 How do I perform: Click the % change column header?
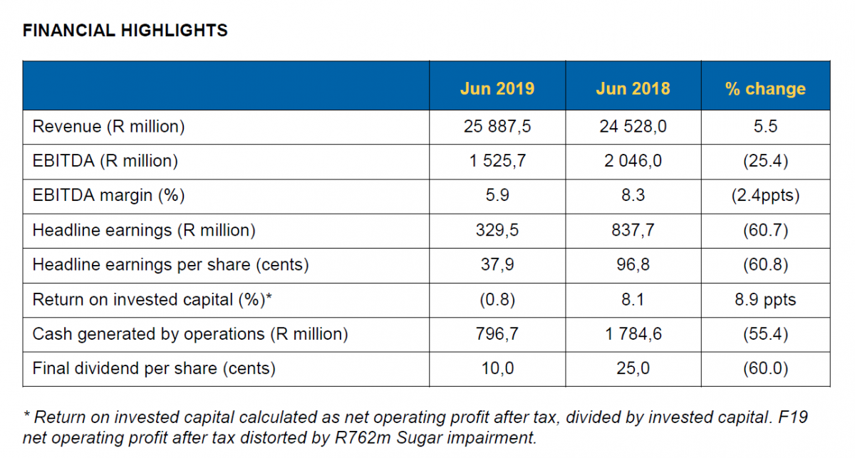[x=765, y=89]
